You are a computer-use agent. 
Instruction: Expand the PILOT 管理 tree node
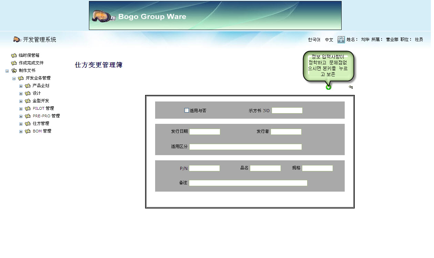[21, 109]
